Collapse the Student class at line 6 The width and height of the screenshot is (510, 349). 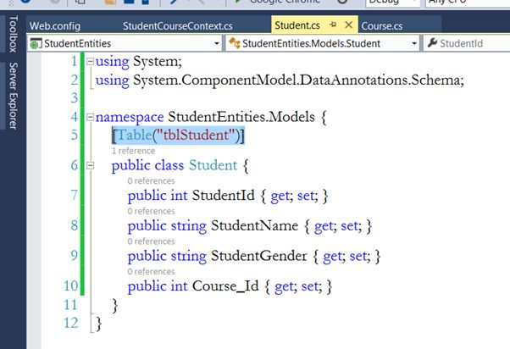coord(90,165)
